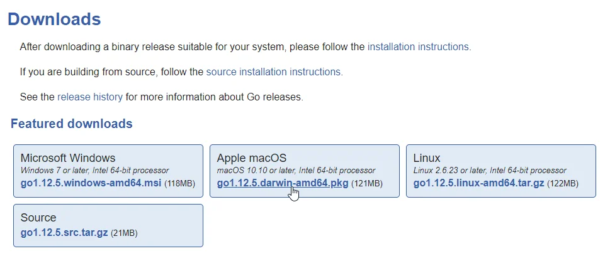Click the macOS 10.10 or later requirement text

coord(296,170)
